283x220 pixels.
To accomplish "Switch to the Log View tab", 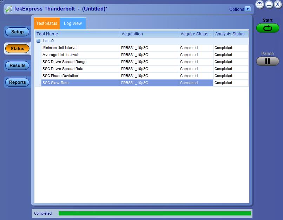I will point(73,23).
